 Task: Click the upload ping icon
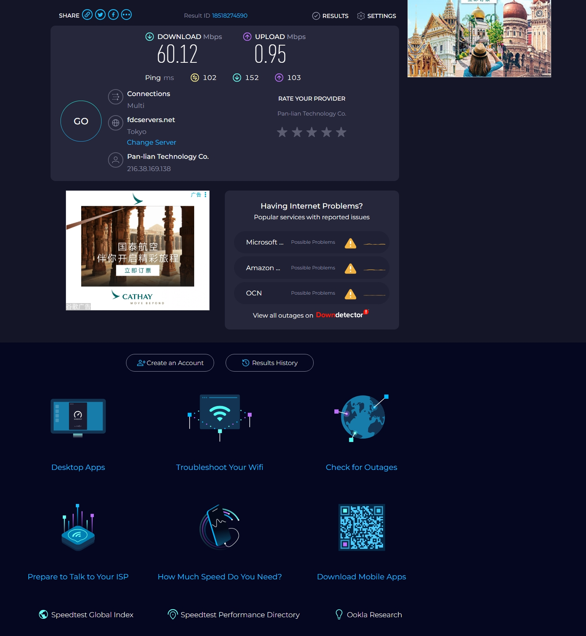279,78
